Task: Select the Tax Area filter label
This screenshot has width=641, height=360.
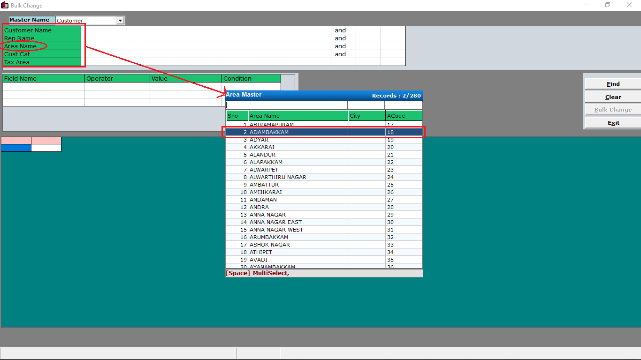Action: [x=42, y=62]
